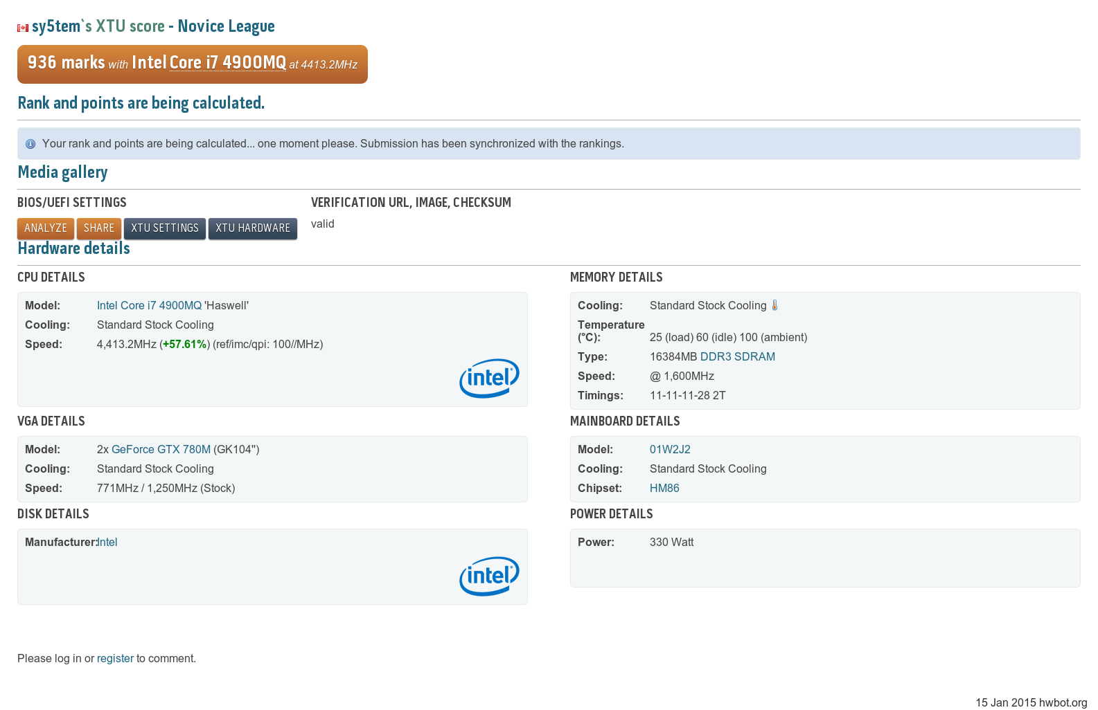Click the 936 marks score text

coord(67,62)
